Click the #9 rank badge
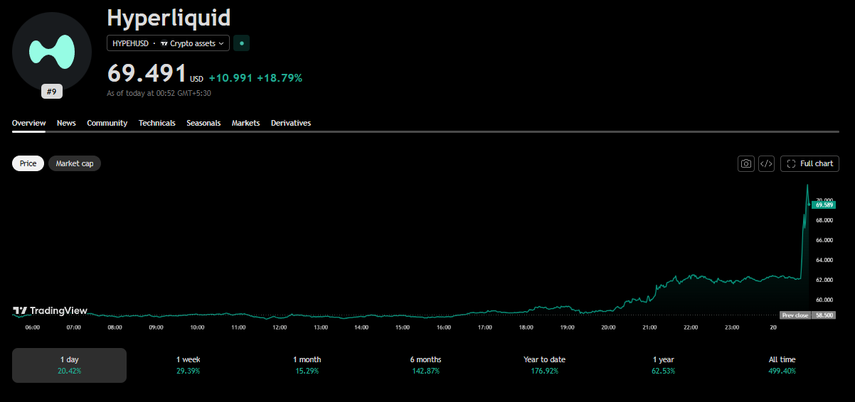This screenshot has height=402, width=855. tap(52, 92)
